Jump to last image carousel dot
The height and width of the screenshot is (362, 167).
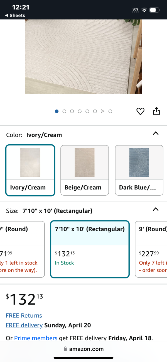(x=110, y=111)
